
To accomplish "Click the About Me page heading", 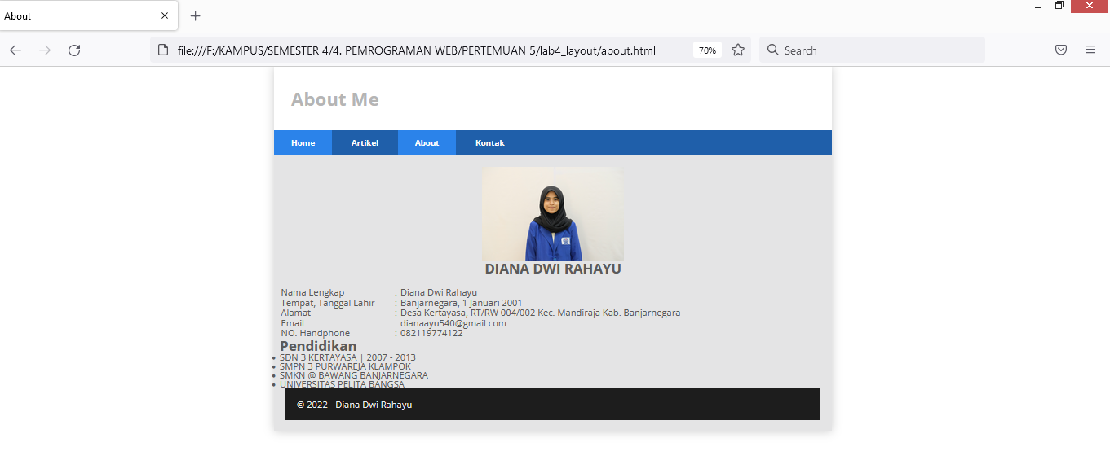I will point(335,99).
